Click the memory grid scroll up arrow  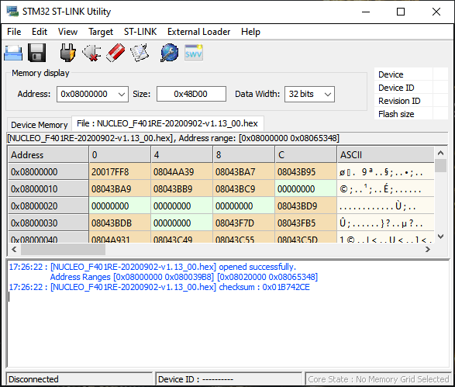point(440,153)
